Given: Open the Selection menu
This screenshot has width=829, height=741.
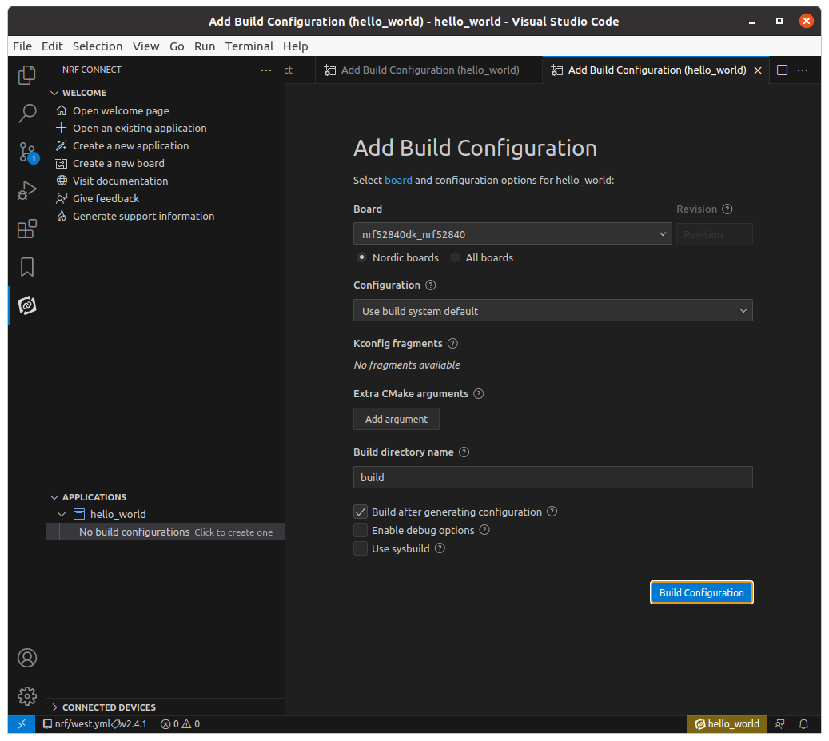Looking at the screenshot, I should [98, 46].
